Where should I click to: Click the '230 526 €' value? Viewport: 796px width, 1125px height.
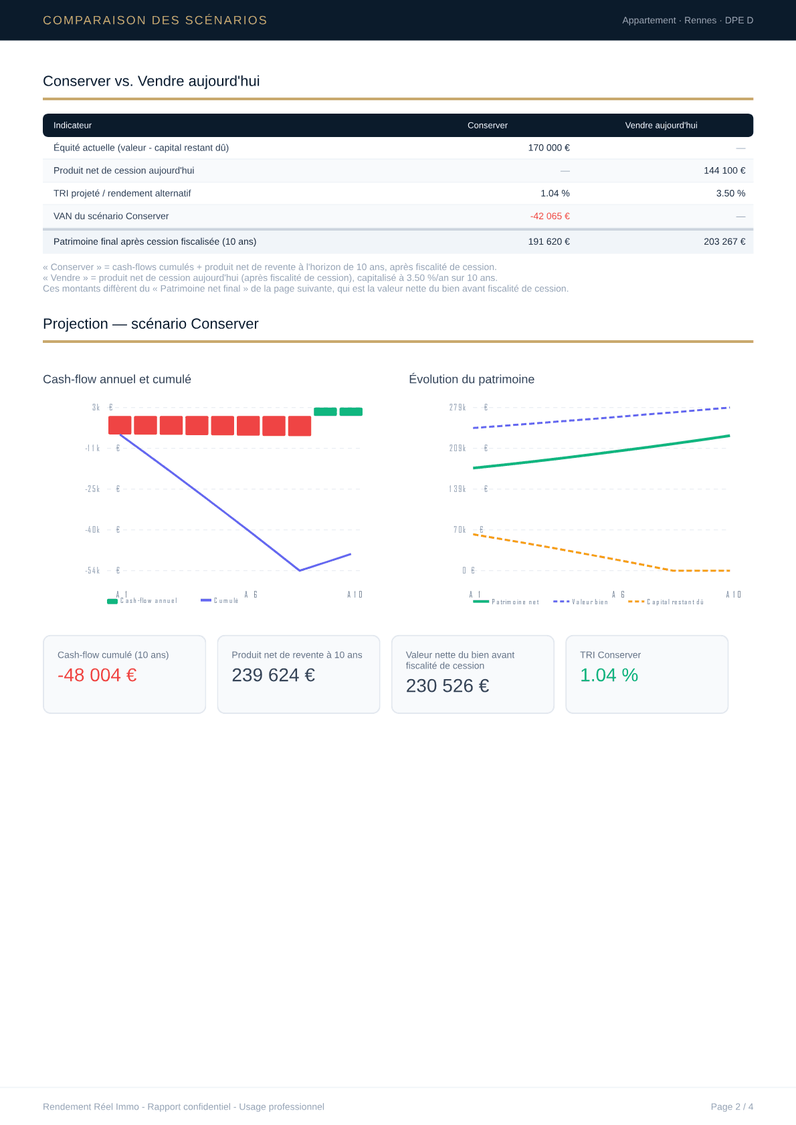[x=447, y=686]
